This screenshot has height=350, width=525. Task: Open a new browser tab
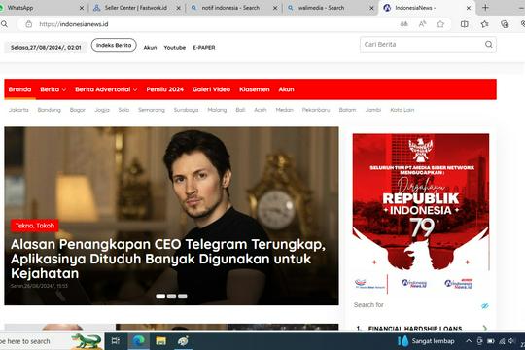(x=485, y=8)
